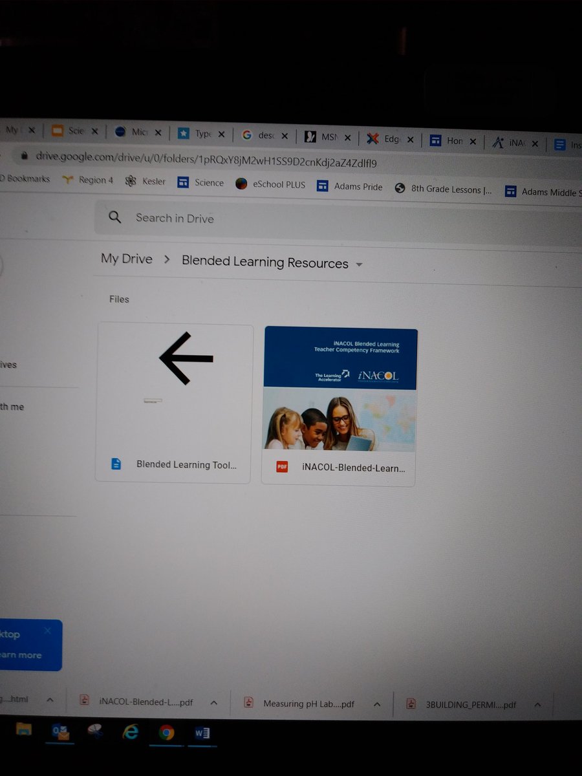Open downloaded Measuring pH Lab....pdf
This screenshot has width=582, height=776.
(300, 704)
